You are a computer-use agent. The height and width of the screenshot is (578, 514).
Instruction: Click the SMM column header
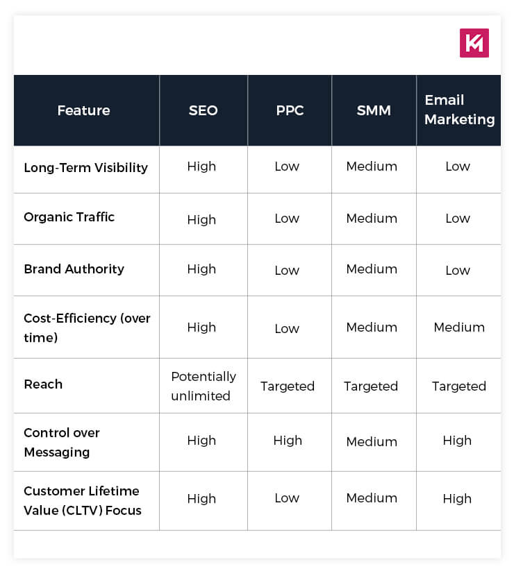(374, 110)
